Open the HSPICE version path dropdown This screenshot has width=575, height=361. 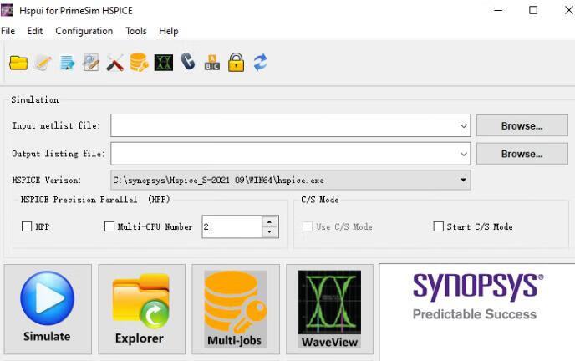[463, 180]
